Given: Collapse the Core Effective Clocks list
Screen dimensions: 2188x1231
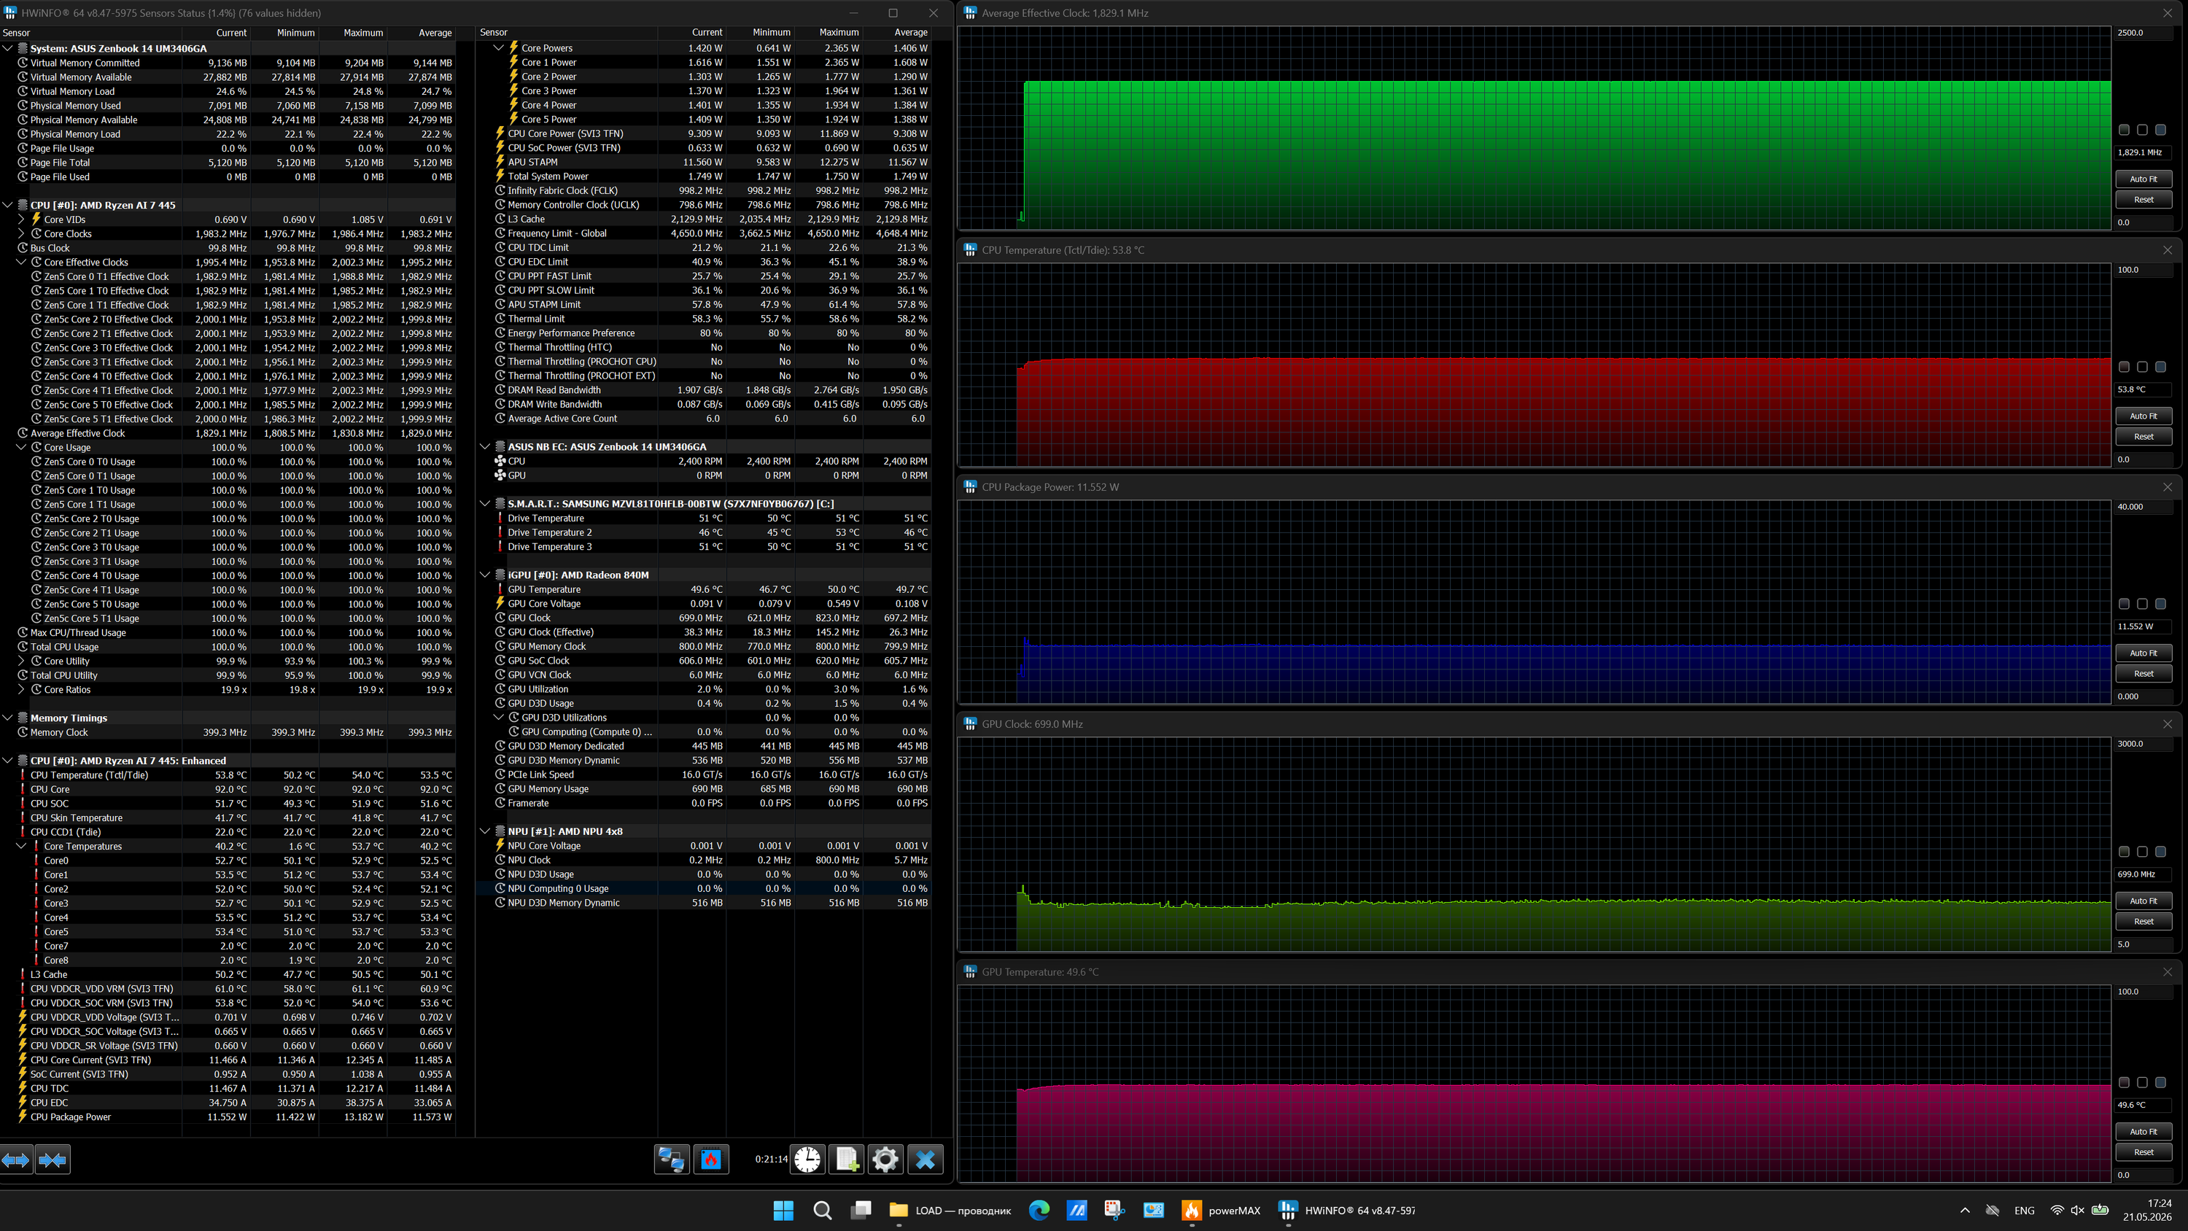Looking at the screenshot, I should (21, 263).
